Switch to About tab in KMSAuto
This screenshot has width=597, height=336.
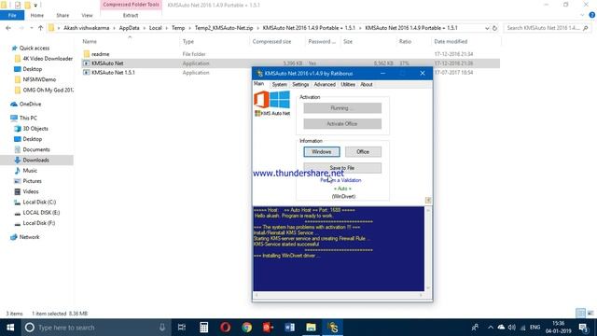367,84
